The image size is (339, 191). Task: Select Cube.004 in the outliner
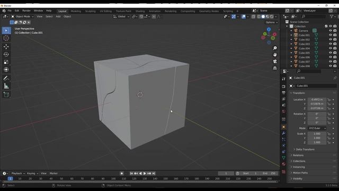pyautogui.click(x=304, y=48)
